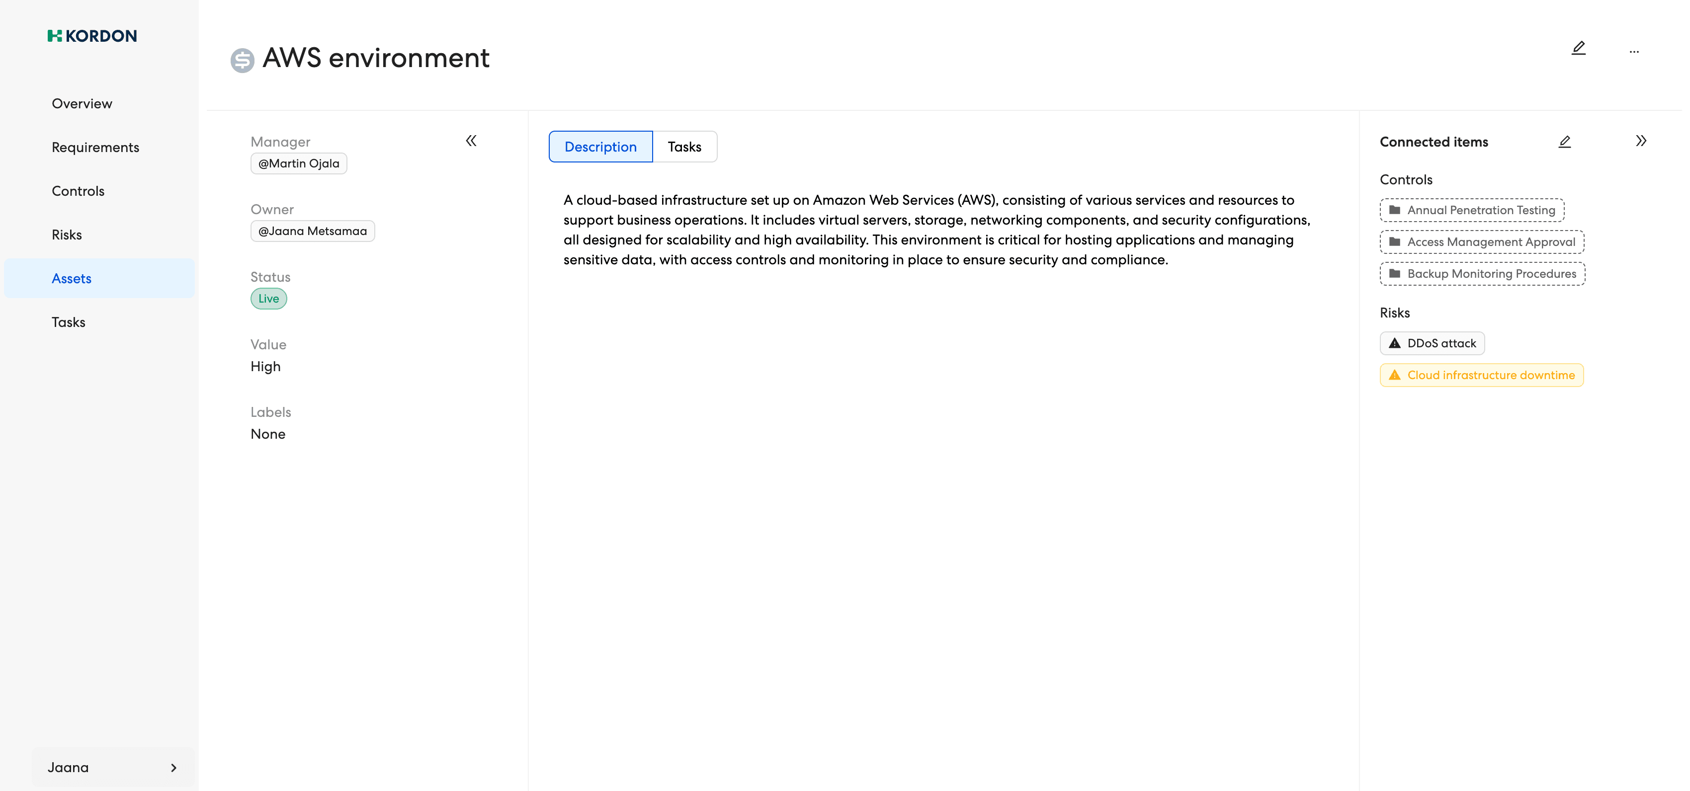Click the orange warning icon for Cloud infrastructure downtime

[x=1395, y=375]
